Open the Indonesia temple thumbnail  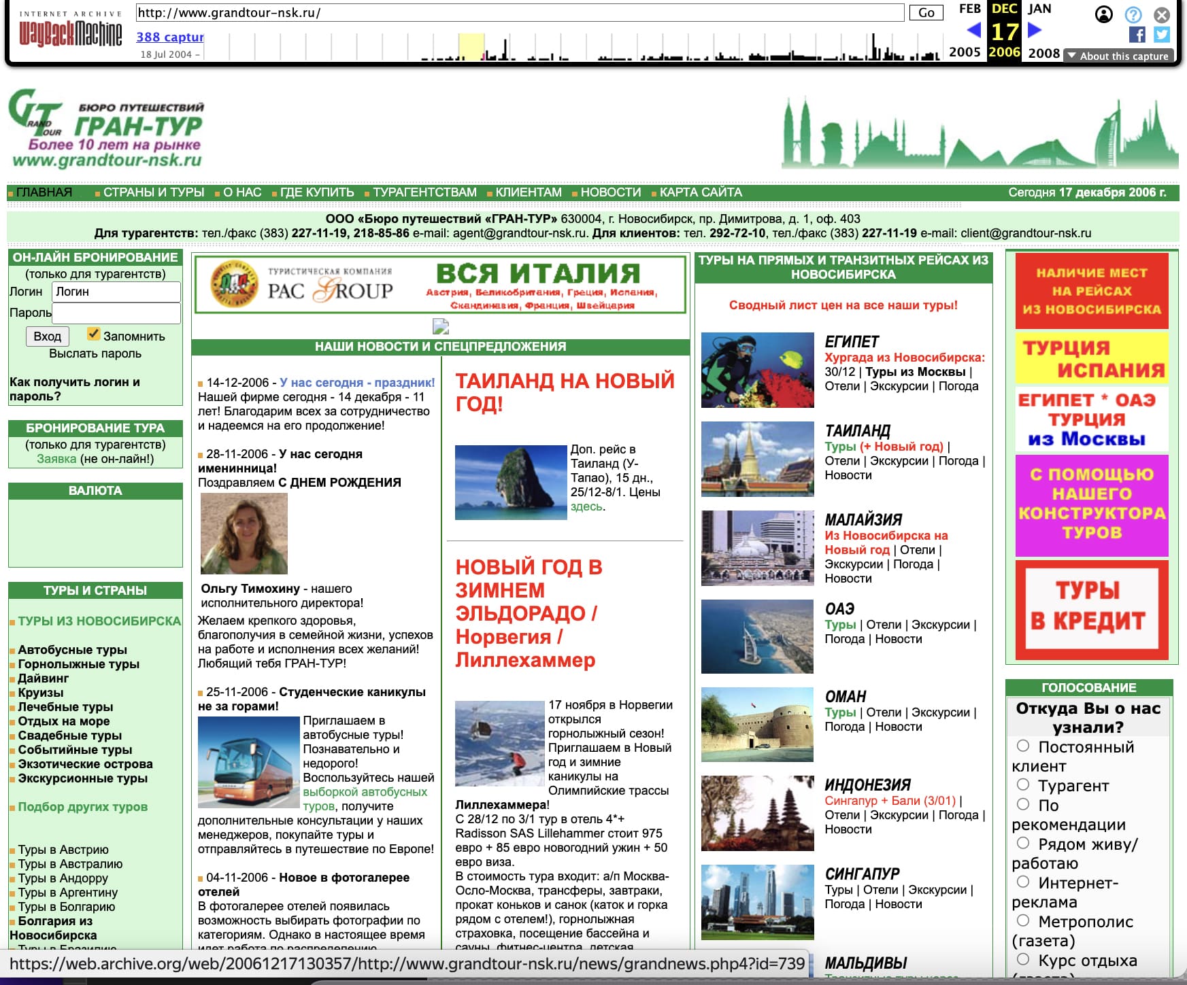(757, 813)
